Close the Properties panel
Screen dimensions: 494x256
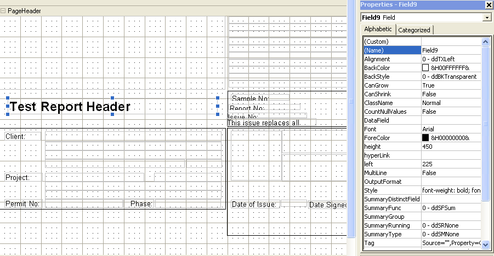click(x=489, y=5)
